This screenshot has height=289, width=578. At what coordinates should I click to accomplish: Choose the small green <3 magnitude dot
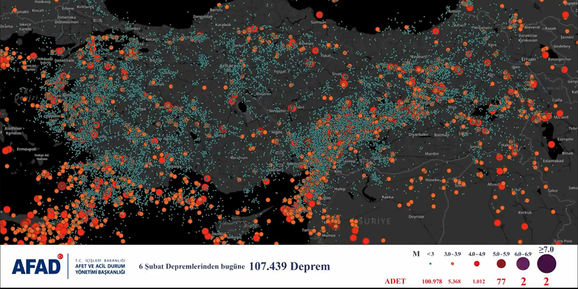430,264
